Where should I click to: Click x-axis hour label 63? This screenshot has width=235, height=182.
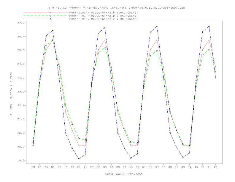(170, 167)
